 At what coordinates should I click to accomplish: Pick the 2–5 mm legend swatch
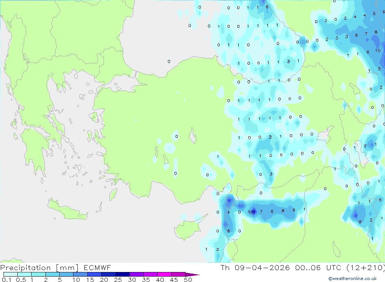[x=52, y=274]
